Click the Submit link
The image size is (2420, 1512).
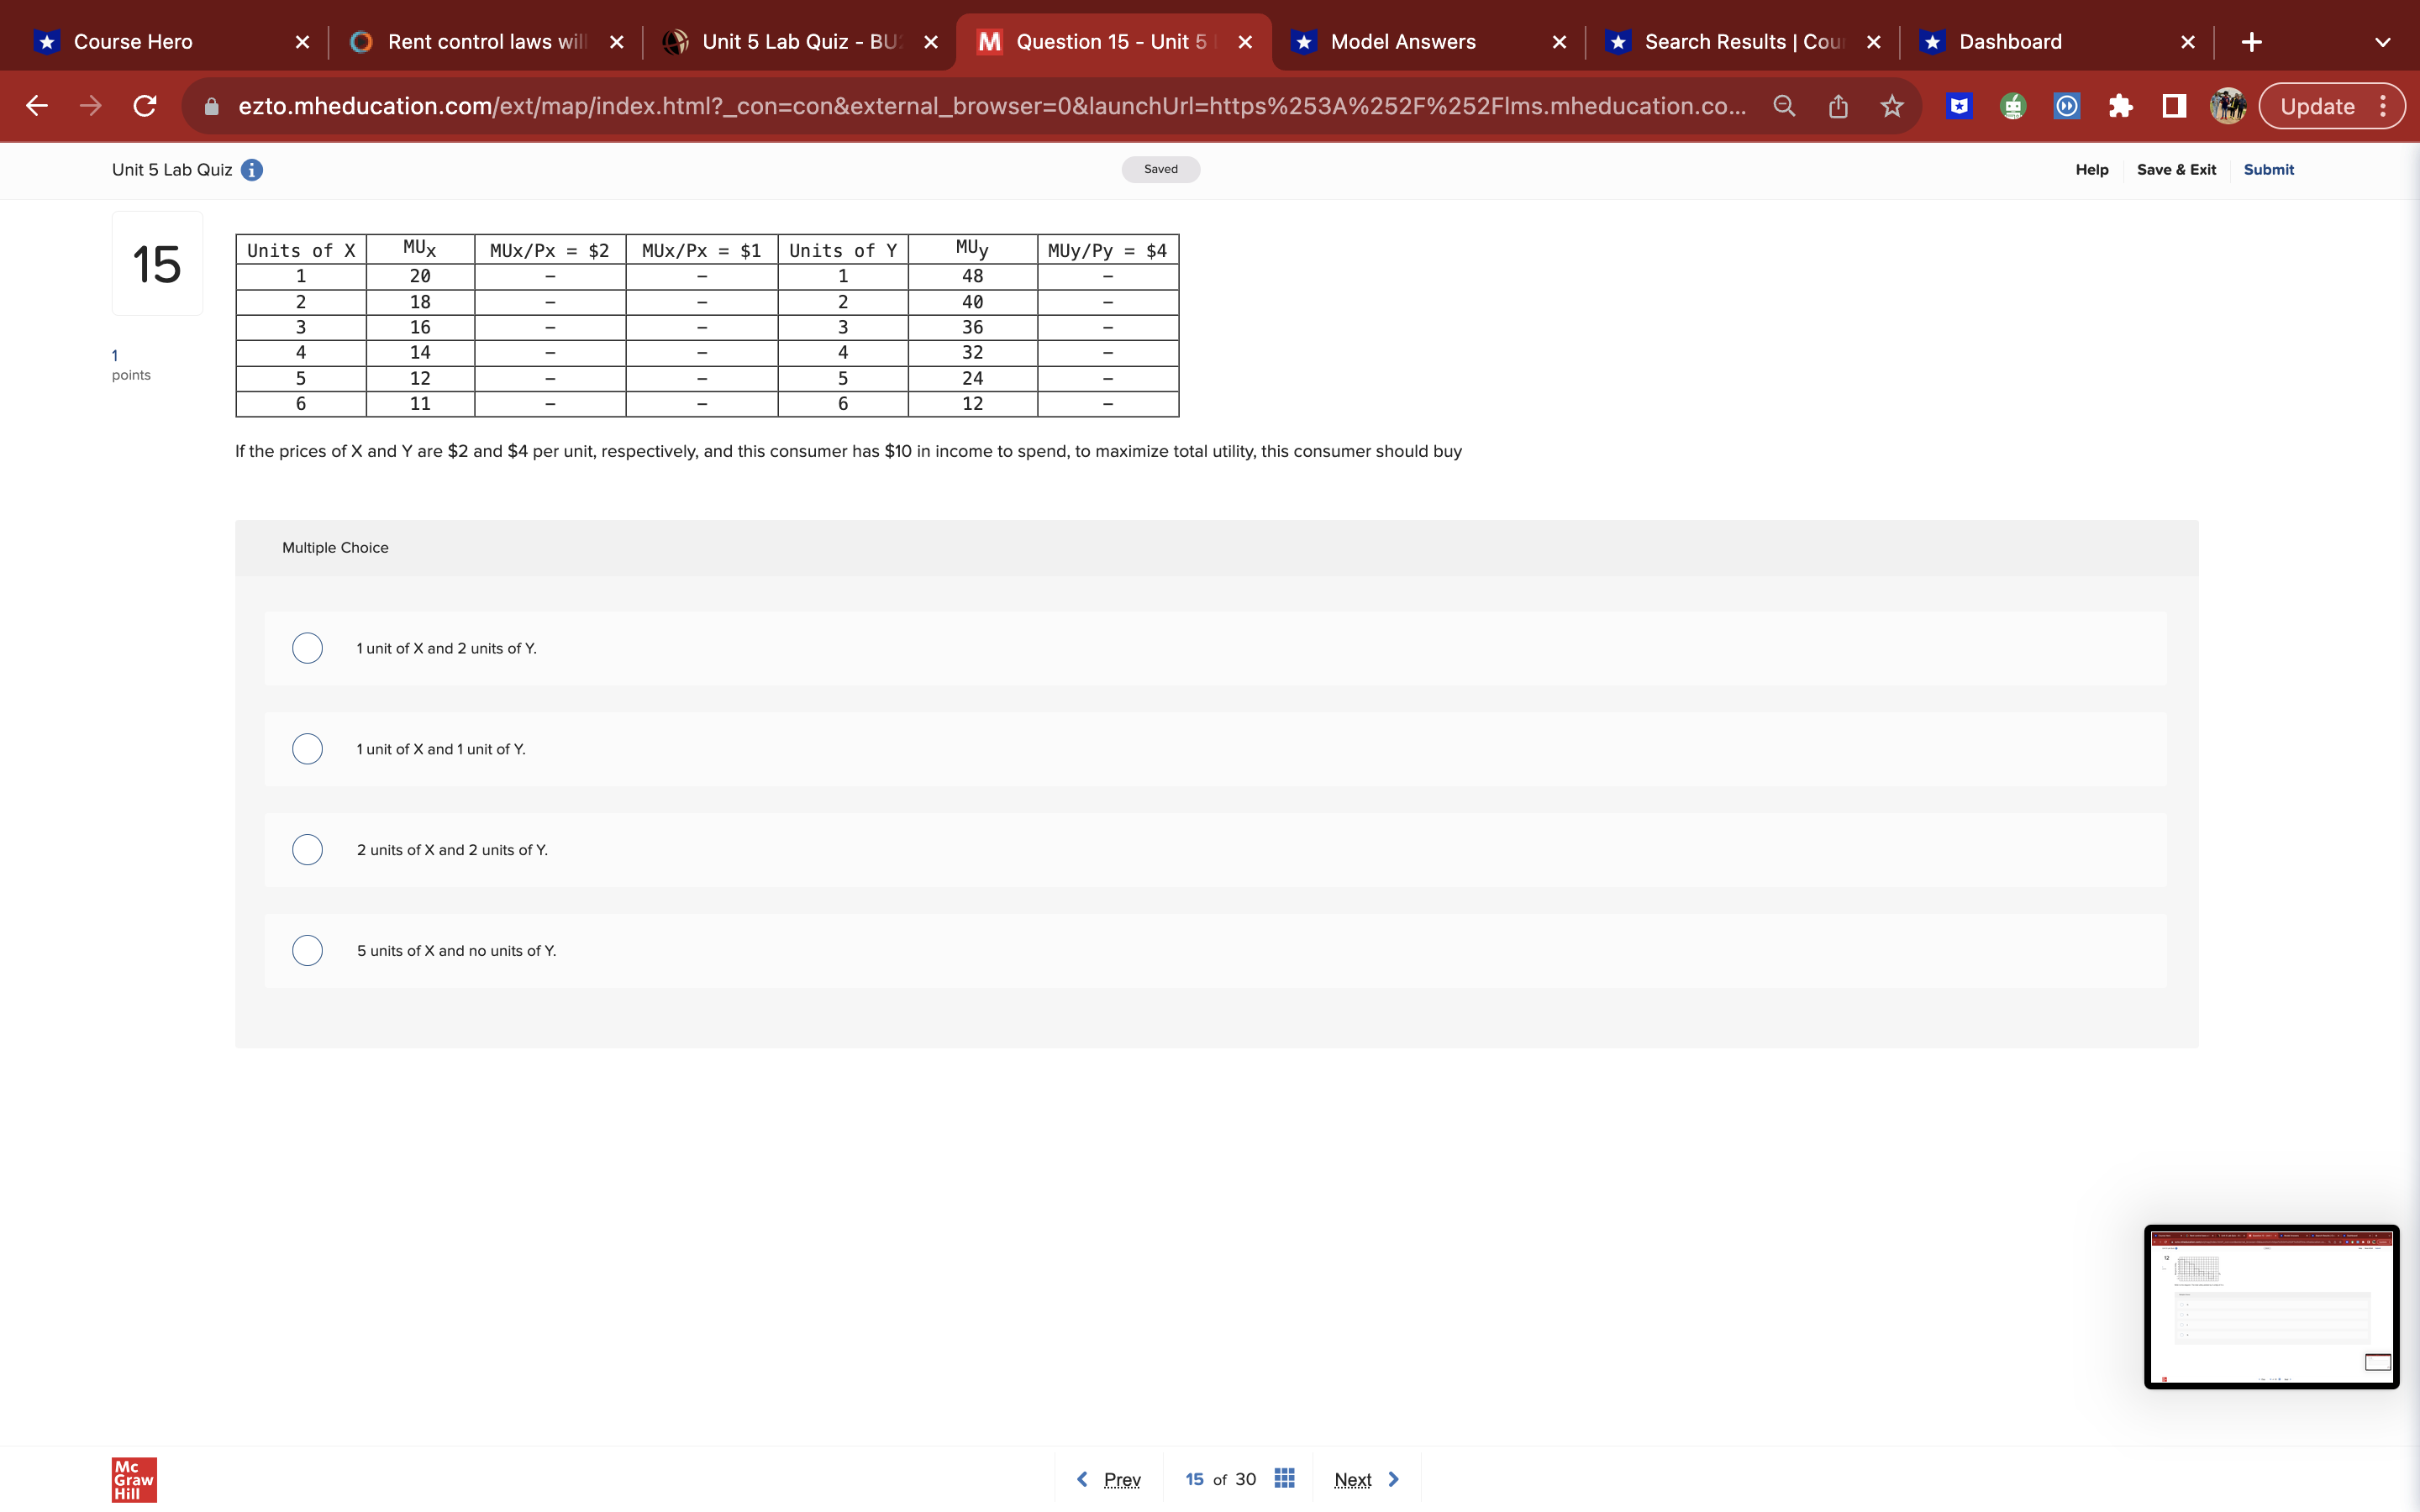(x=2267, y=169)
